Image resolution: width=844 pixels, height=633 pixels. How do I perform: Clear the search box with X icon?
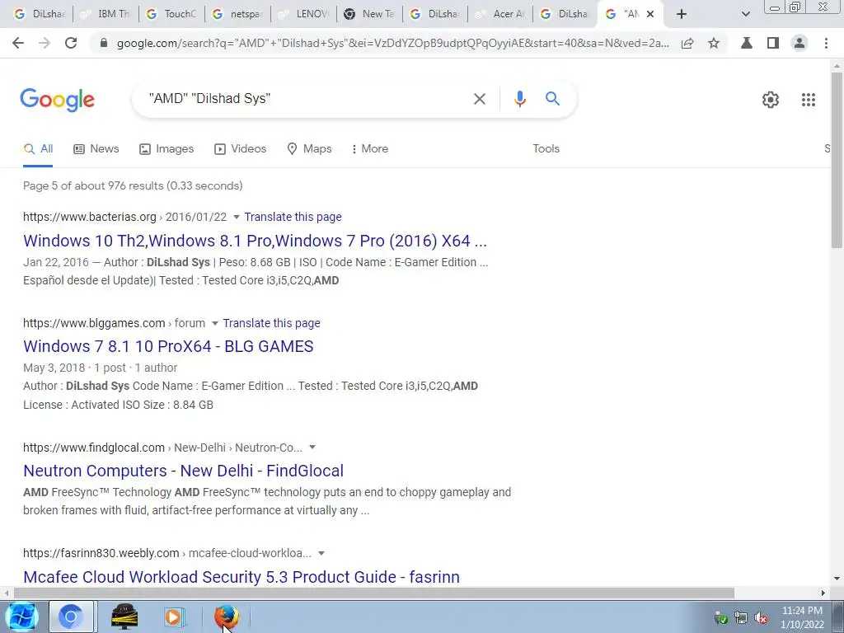[479, 99]
